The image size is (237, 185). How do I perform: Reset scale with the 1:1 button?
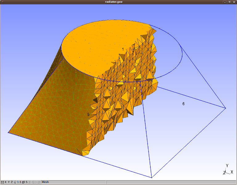19,182
